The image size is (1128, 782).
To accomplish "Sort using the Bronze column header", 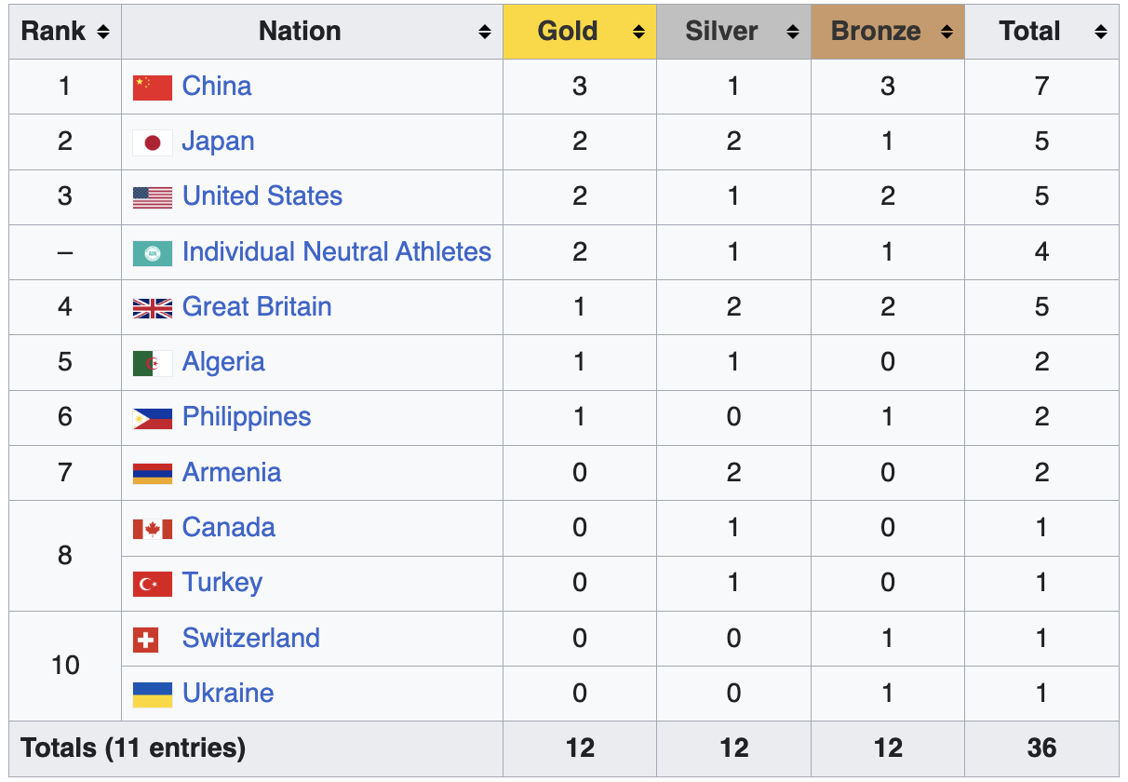I will point(876,32).
